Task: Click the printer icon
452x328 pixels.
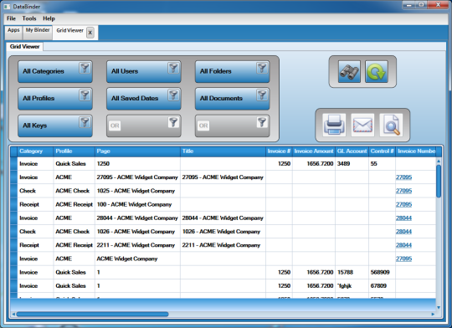Action: (334, 125)
